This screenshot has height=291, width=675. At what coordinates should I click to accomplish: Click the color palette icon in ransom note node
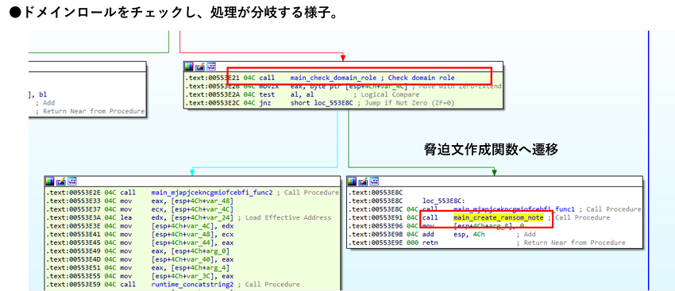[352, 181]
